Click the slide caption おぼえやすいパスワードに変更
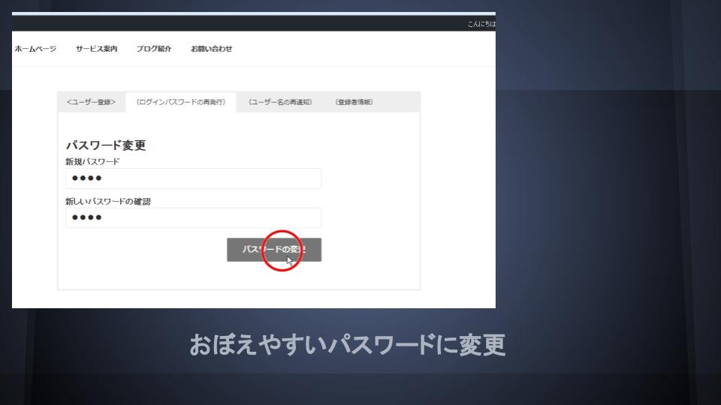The image size is (721, 405). pos(347,346)
